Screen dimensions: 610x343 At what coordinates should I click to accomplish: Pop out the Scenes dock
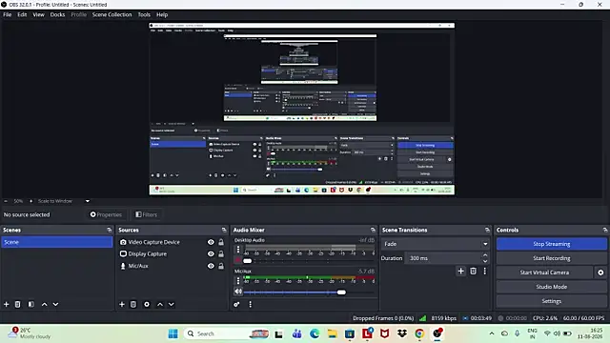click(x=110, y=230)
